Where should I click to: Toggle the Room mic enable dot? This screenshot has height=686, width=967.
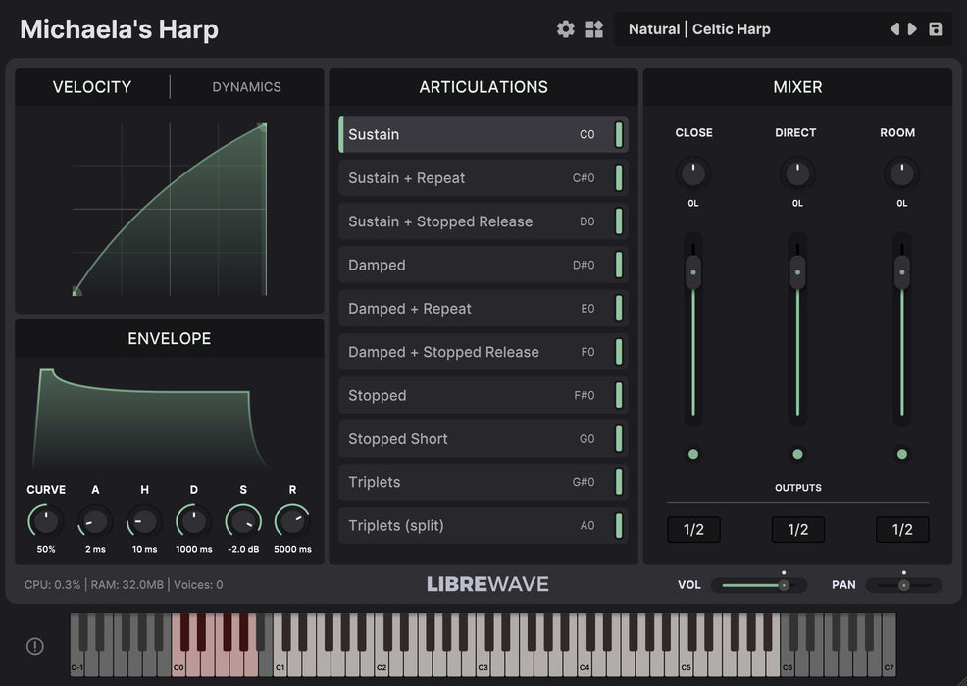[x=901, y=454]
